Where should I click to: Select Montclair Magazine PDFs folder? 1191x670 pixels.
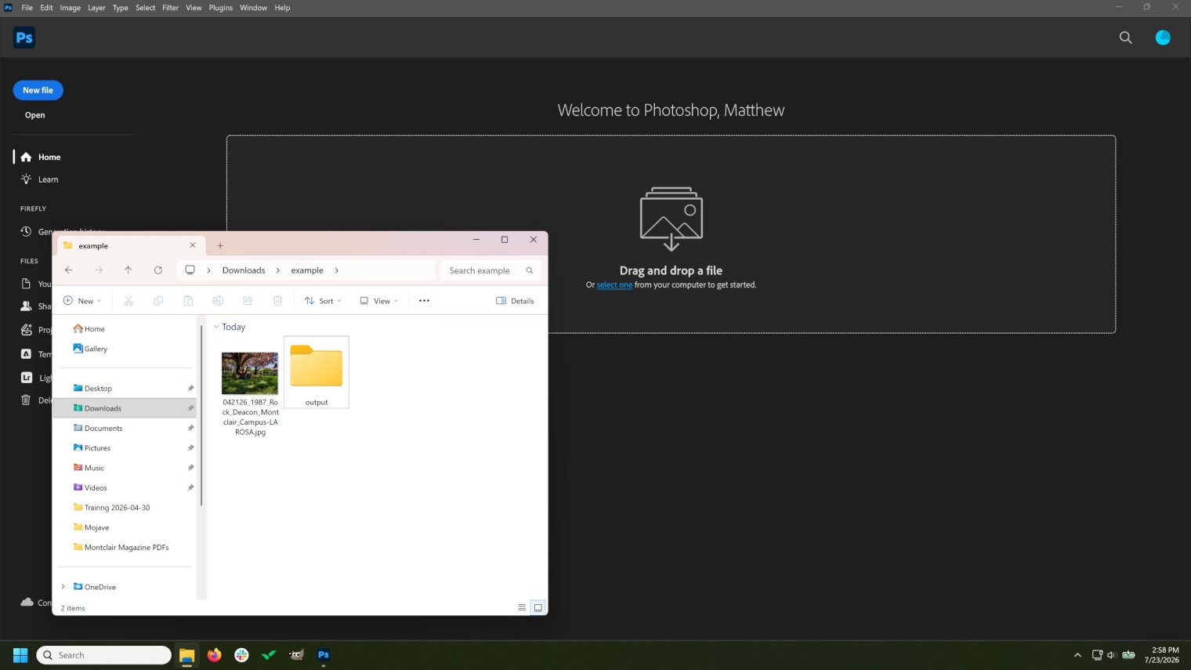125,548
